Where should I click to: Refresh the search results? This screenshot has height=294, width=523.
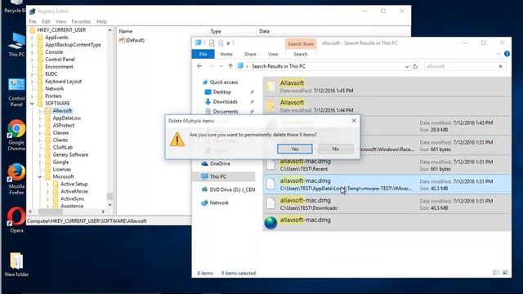pyautogui.click(x=415, y=66)
